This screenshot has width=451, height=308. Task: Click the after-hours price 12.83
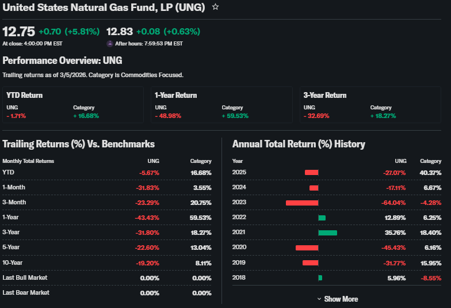coord(120,31)
